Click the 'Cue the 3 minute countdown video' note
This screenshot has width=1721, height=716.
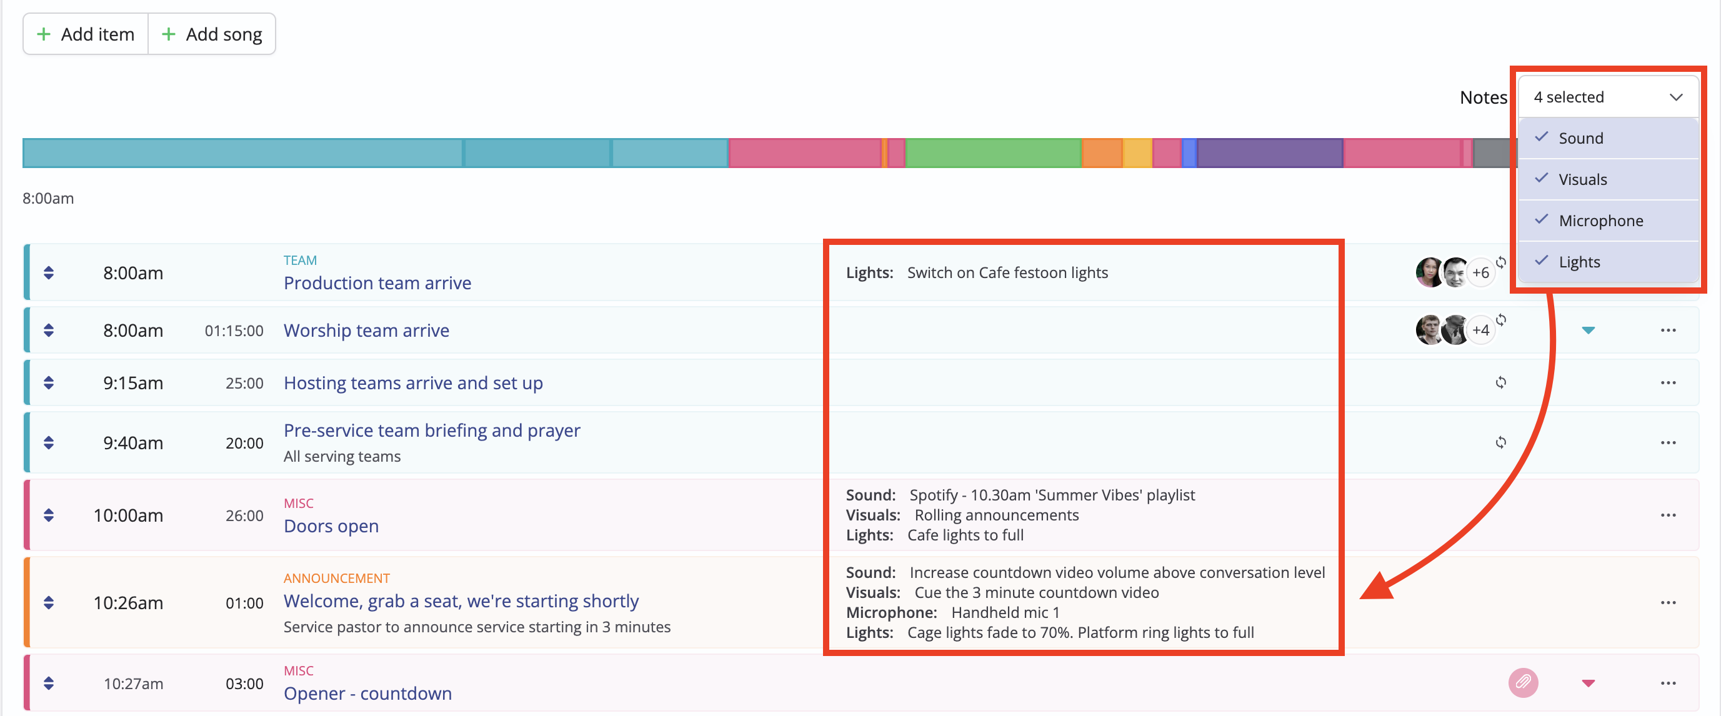point(1036,592)
